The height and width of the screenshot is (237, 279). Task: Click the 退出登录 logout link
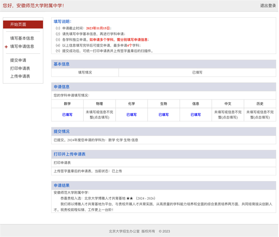268,6
